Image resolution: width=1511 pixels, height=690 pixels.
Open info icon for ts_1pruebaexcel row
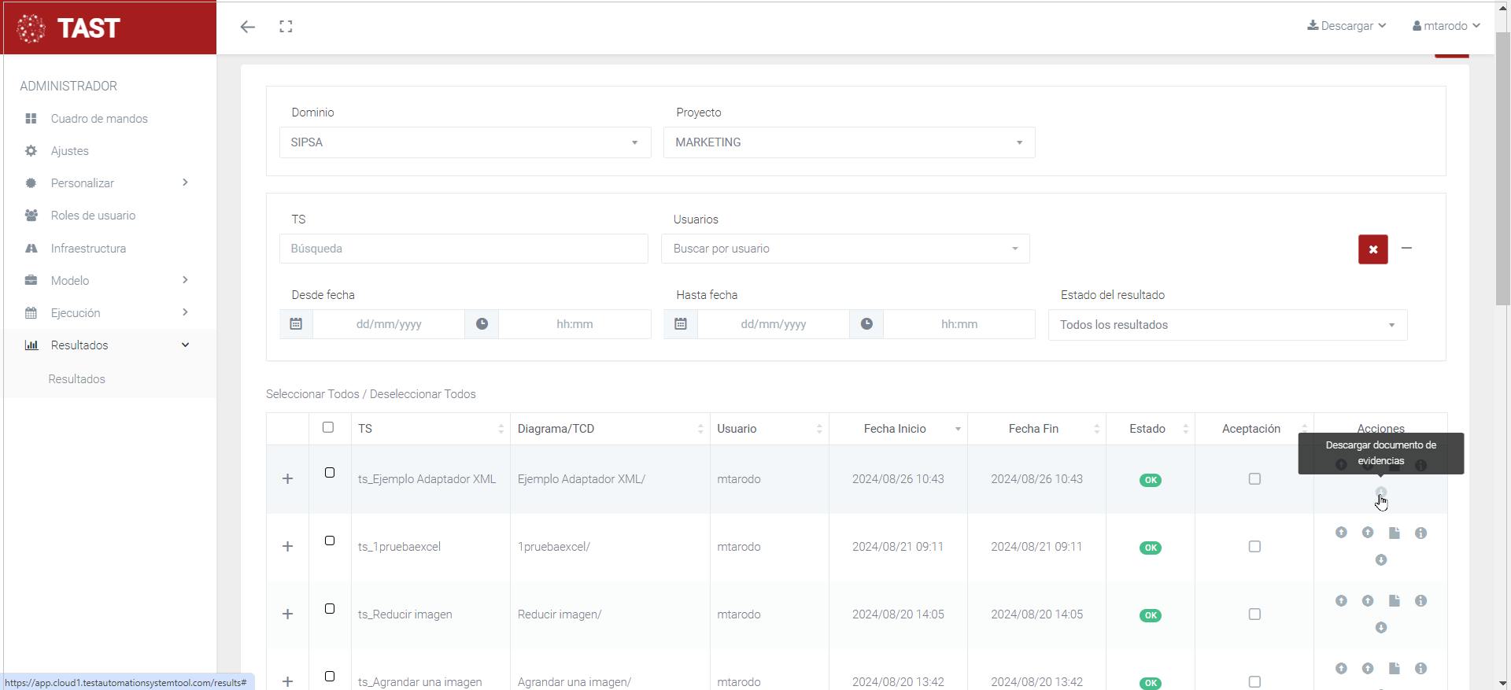(1420, 533)
